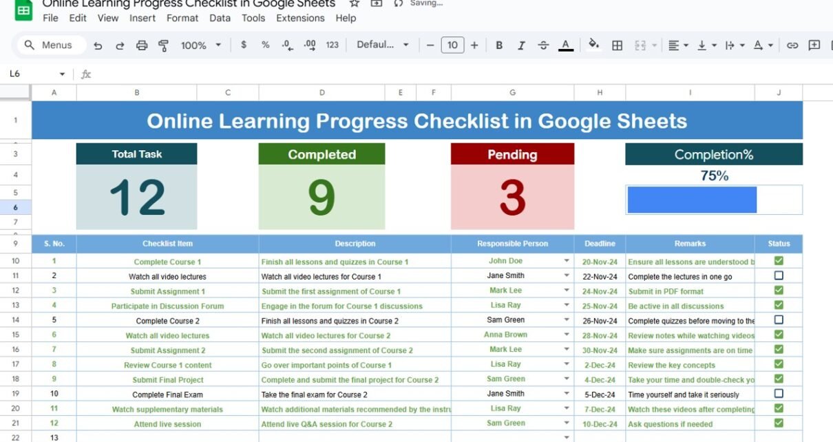This screenshot has width=833, height=442.
Task: Star this spreadsheet
Action: click(x=355, y=3)
